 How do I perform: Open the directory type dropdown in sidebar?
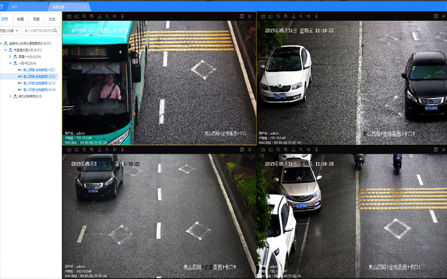point(10,31)
